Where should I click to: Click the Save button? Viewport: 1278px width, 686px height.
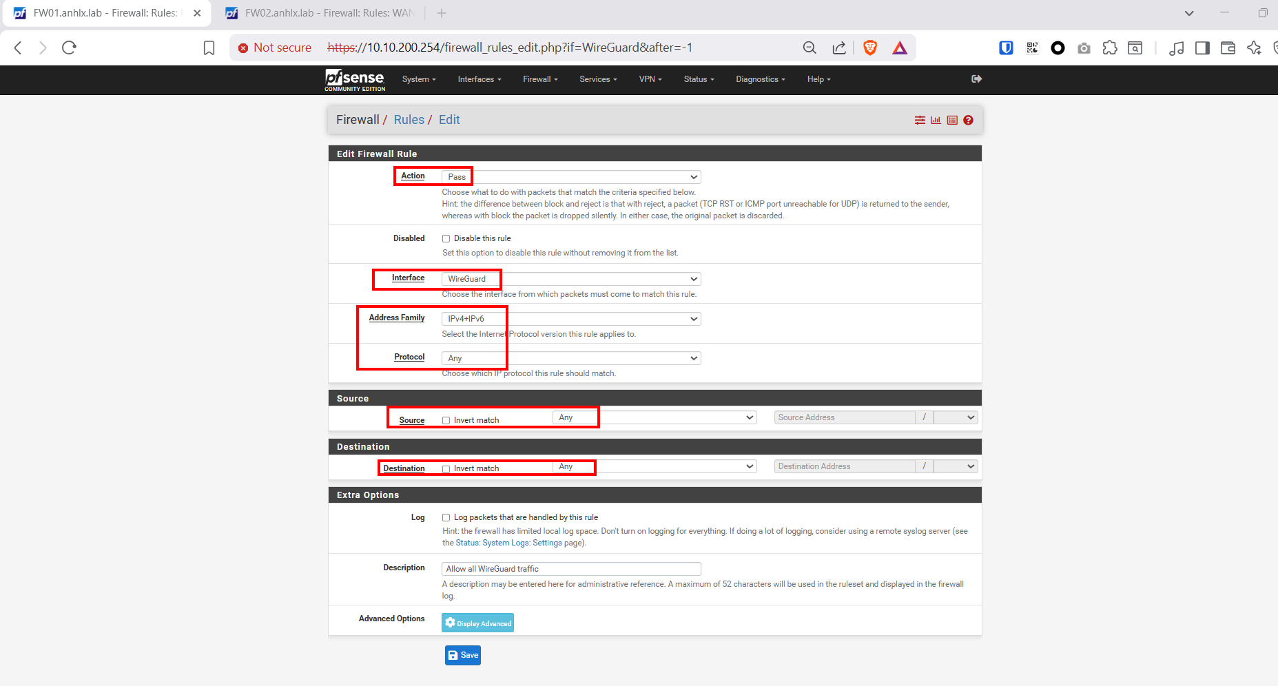pyautogui.click(x=463, y=655)
